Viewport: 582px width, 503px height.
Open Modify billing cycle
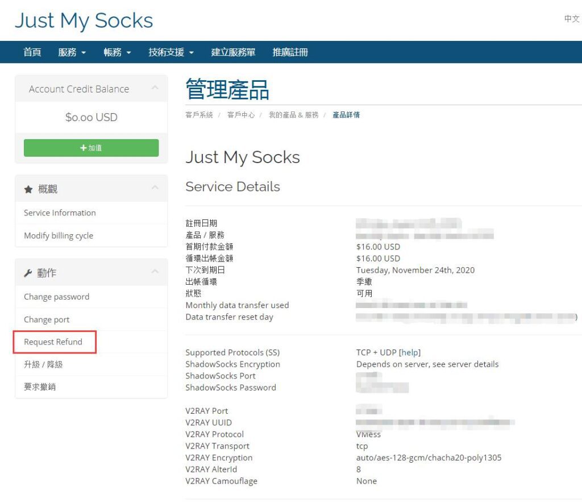tap(92, 236)
